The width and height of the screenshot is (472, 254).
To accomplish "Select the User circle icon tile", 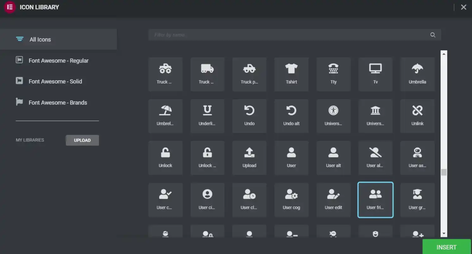I will [x=207, y=200].
